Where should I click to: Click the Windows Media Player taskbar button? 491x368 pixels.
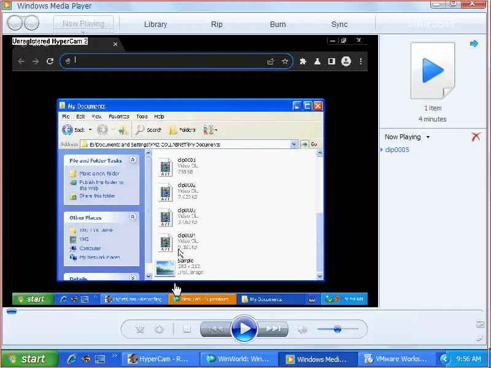coord(317,359)
